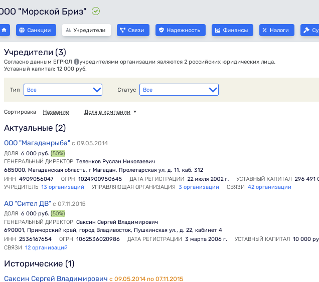Open the Финансы tab
The width and height of the screenshot is (319, 282).
[x=232, y=30]
